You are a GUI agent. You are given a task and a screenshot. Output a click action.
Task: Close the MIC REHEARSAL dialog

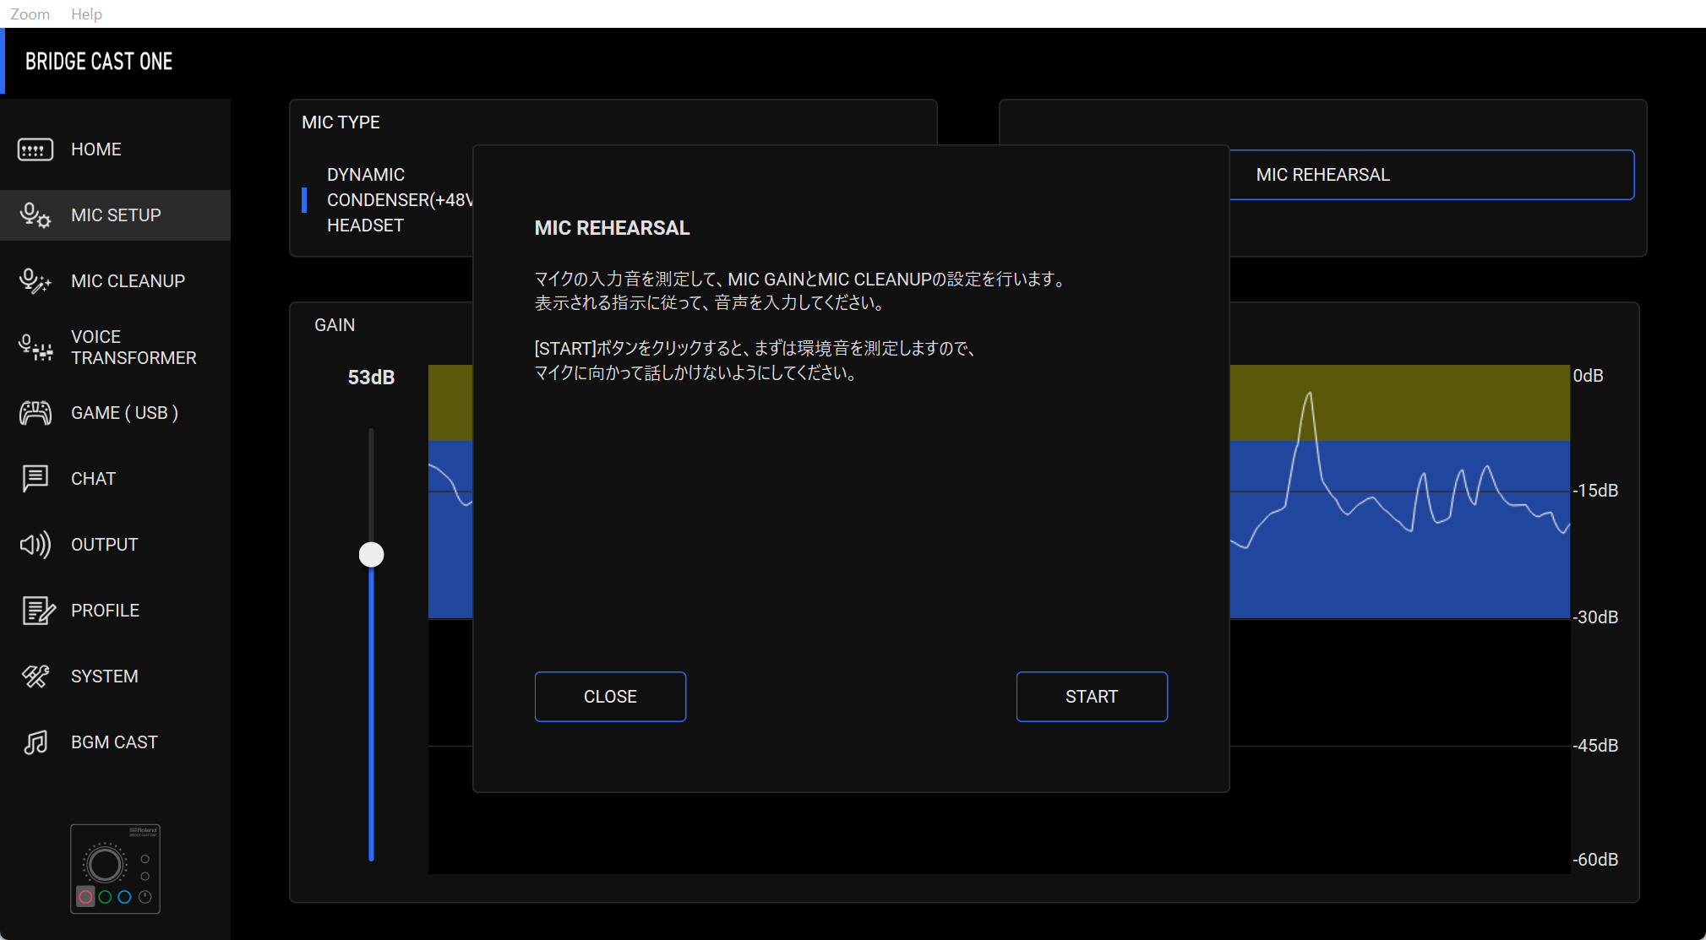(x=610, y=697)
